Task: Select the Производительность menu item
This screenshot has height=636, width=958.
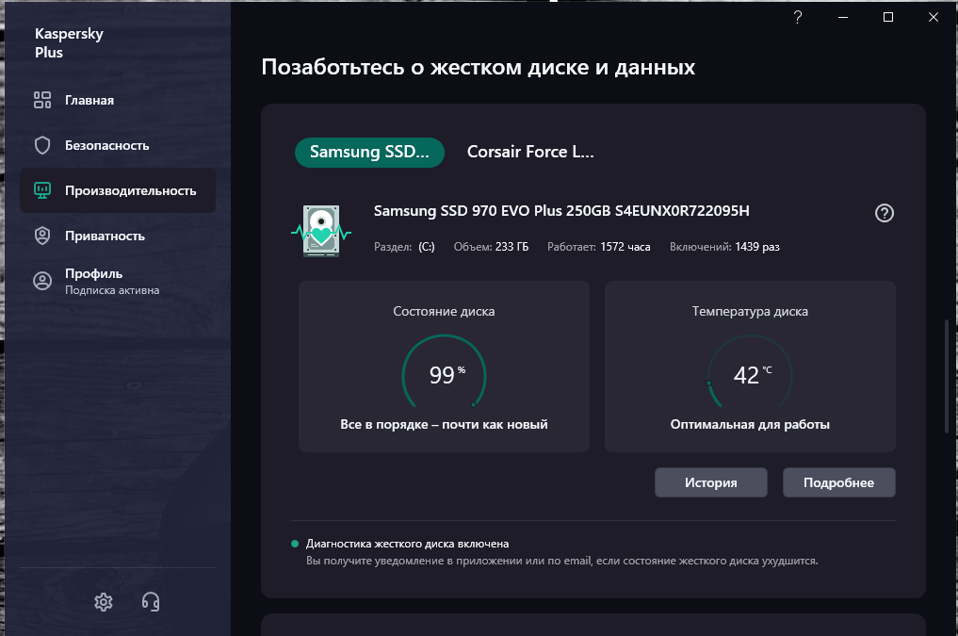Action: (118, 190)
